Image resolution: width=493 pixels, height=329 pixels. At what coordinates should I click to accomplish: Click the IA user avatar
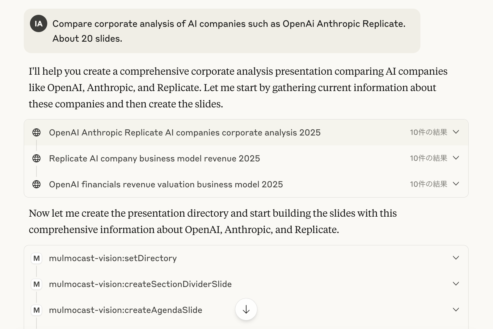pos(39,23)
